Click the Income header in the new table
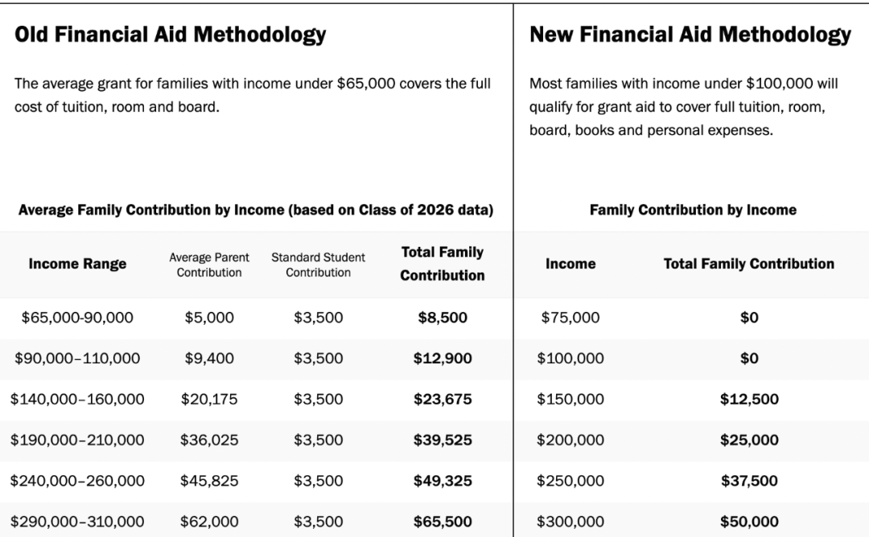 [570, 264]
